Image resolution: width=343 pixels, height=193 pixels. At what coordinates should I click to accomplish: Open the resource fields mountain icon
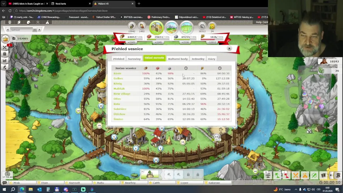pyautogui.click(x=171, y=27)
